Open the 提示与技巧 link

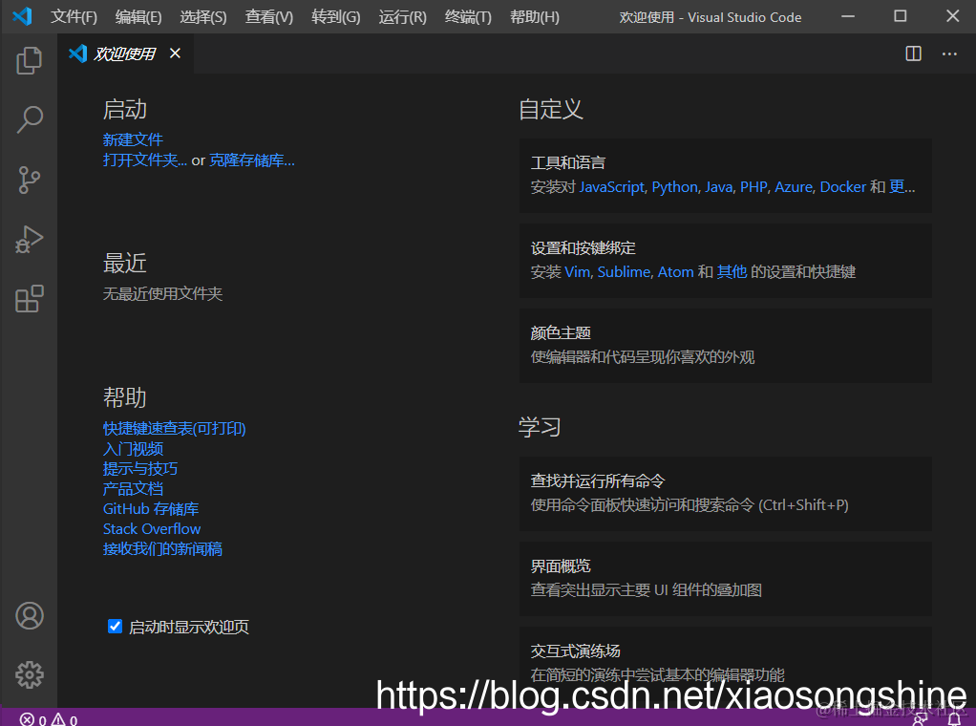pos(140,469)
